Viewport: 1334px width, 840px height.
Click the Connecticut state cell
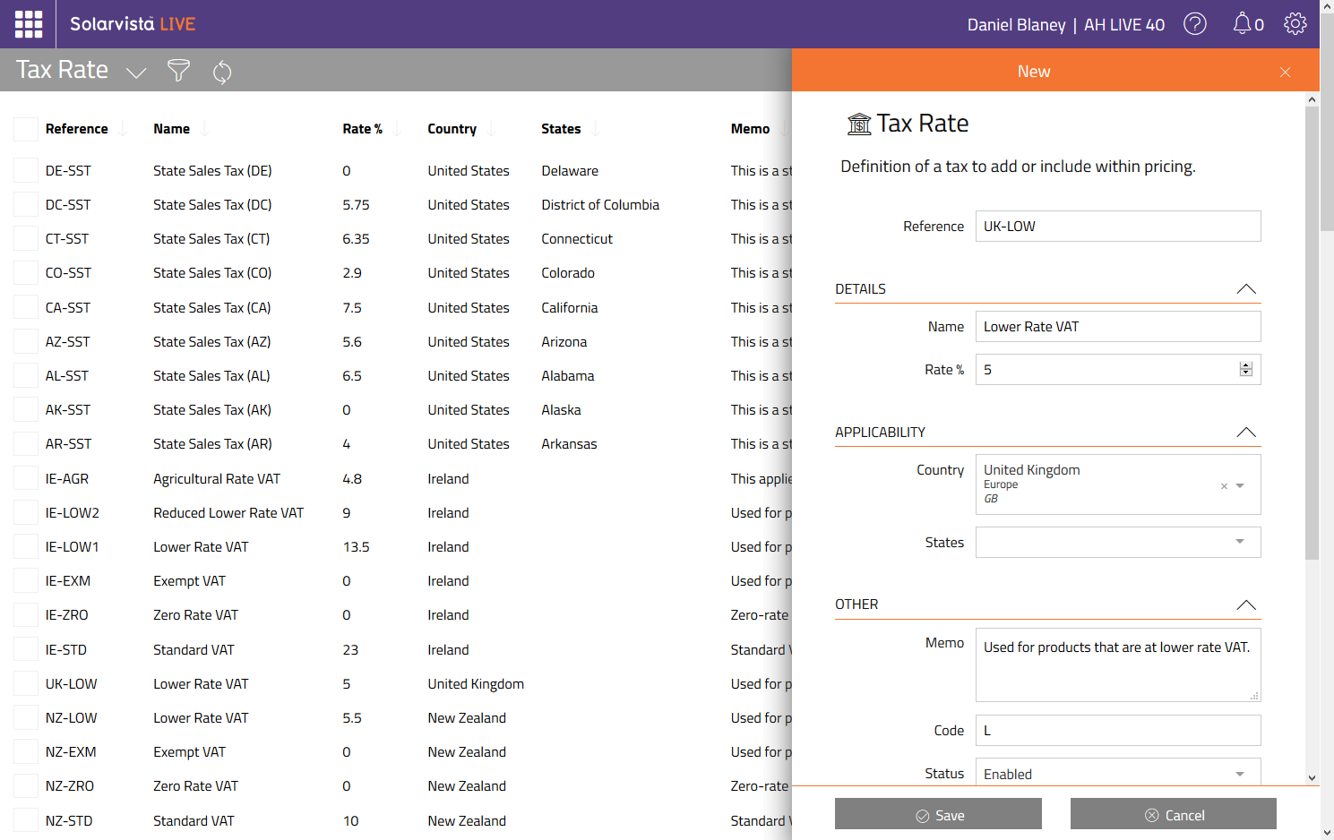pos(577,238)
